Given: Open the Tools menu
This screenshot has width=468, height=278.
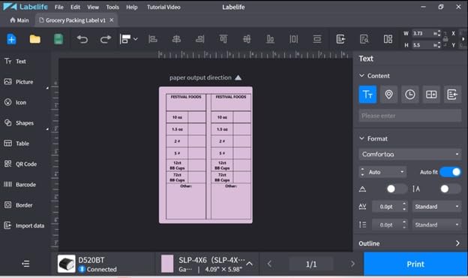Looking at the screenshot, I should [112, 8].
